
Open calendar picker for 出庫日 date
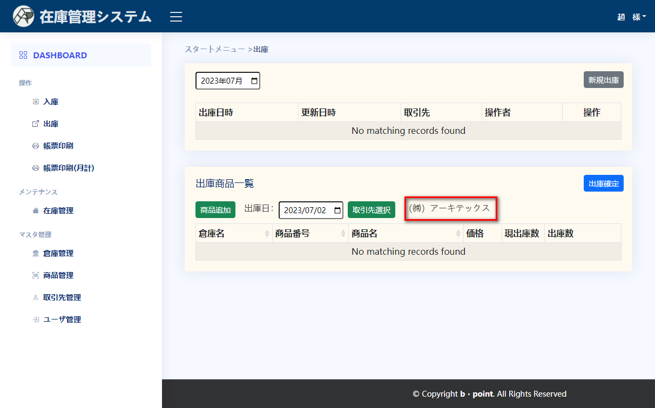coord(337,210)
